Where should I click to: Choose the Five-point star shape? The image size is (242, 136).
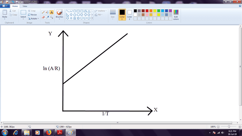point(74,18)
